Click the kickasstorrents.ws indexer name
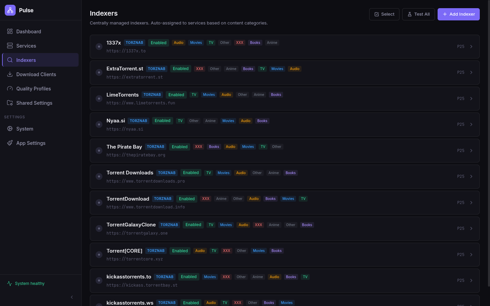Image resolution: width=490 pixels, height=306 pixels. click(x=130, y=303)
